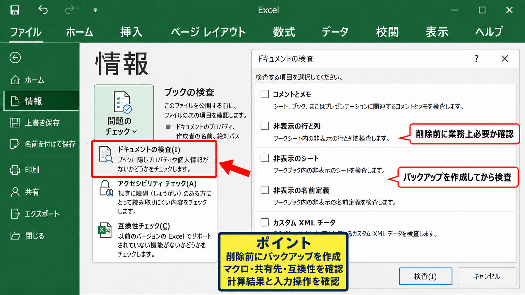Click the back arrow circle icon
Screen dimensions: 525x295
(15, 58)
